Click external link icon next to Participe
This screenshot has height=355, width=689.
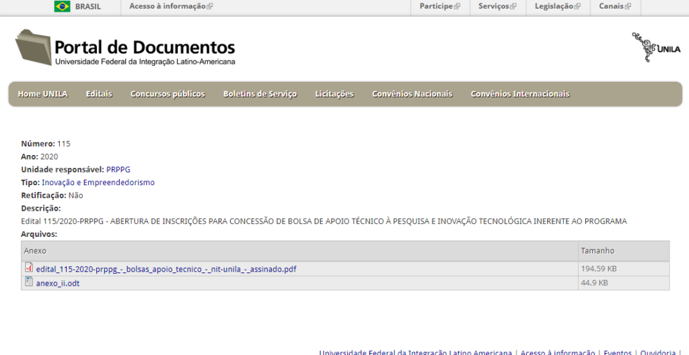457,7
